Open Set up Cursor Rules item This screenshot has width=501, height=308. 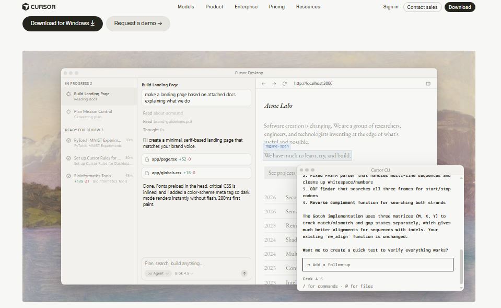pos(99,161)
